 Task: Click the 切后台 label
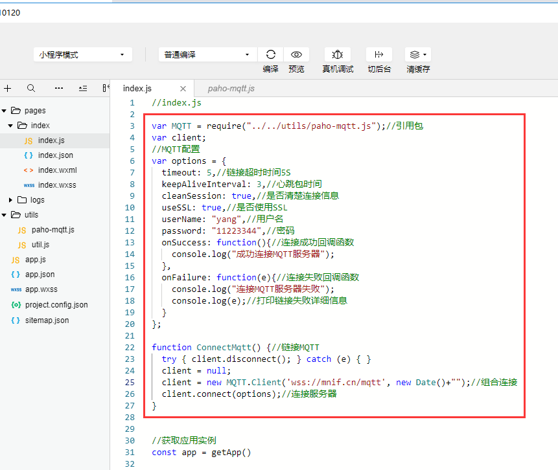coord(379,69)
